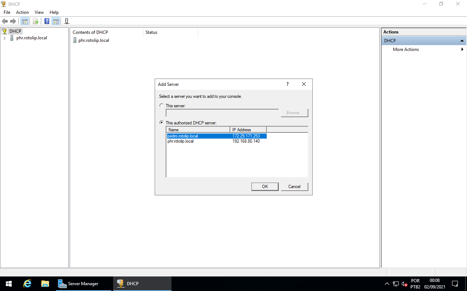Click the DHCP root icon in left tree
The width and height of the screenshot is (467, 291).
pos(4,31)
